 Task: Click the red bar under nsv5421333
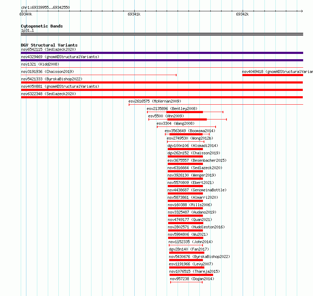point(162,82)
